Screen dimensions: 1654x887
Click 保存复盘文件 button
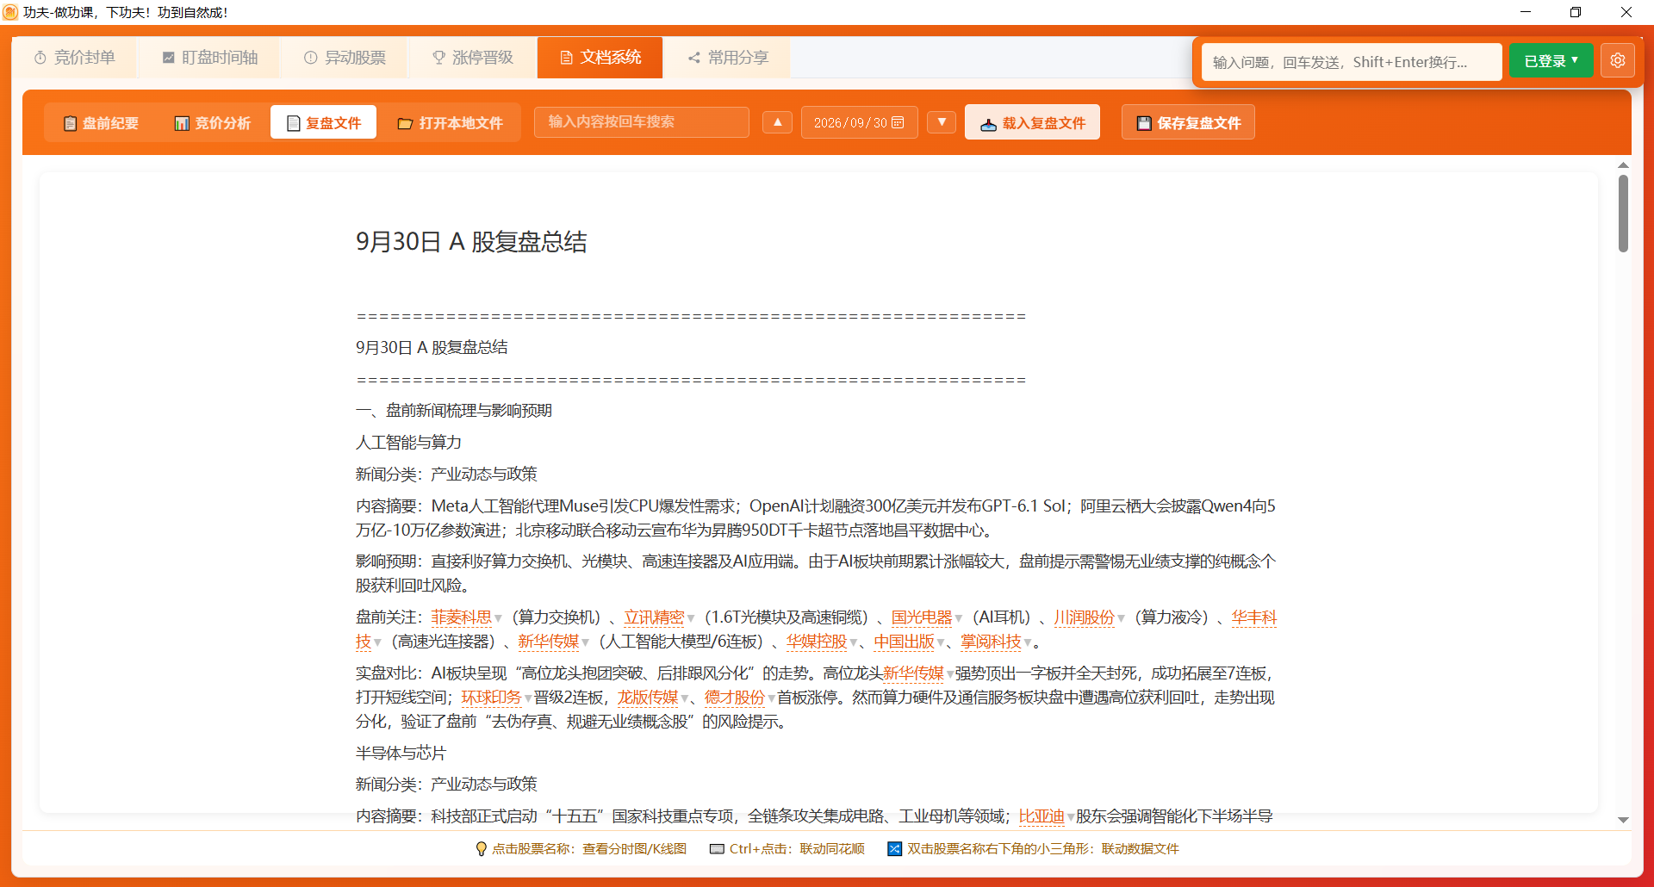tap(1188, 123)
